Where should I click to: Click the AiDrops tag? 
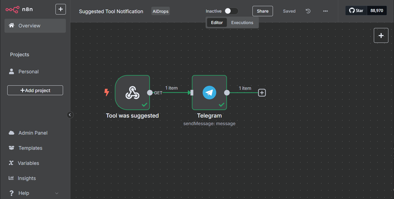pos(161,11)
